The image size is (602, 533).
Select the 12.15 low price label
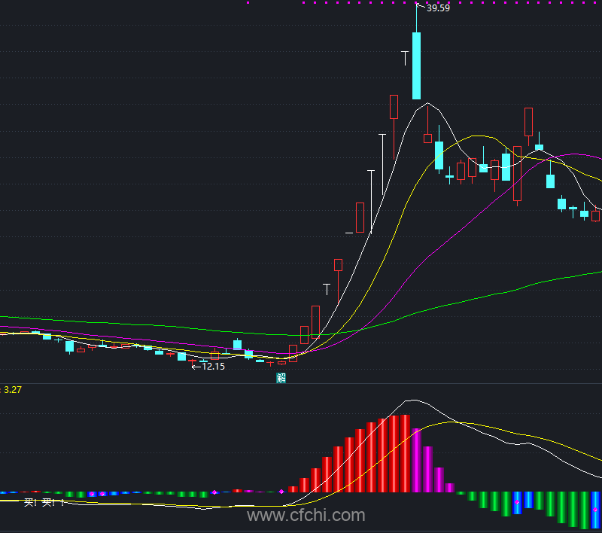tap(214, 367)
